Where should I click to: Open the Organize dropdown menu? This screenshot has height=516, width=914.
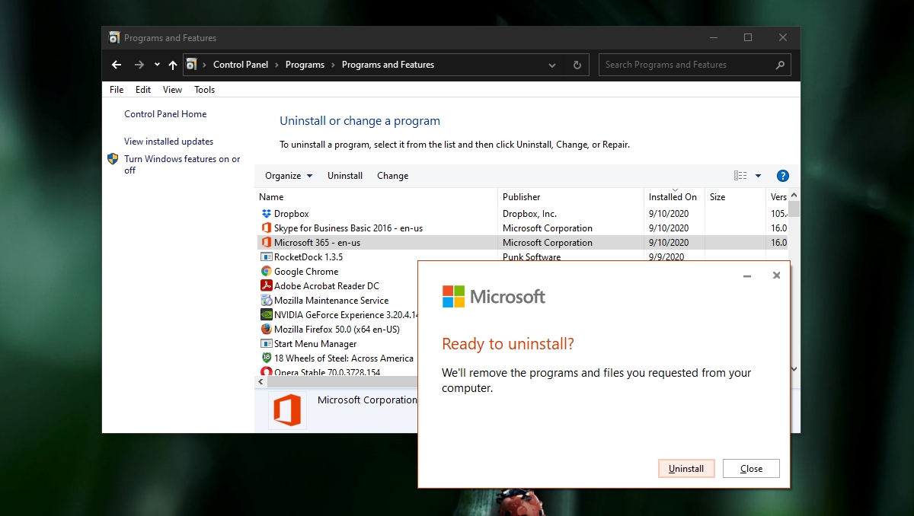tap(289, 176)
